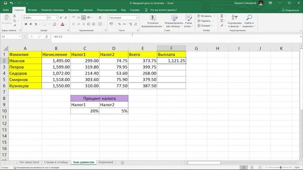This screenshot has width=303, height=170.
Task: Click the Cut scissors icon
Action: coord(15,16)
